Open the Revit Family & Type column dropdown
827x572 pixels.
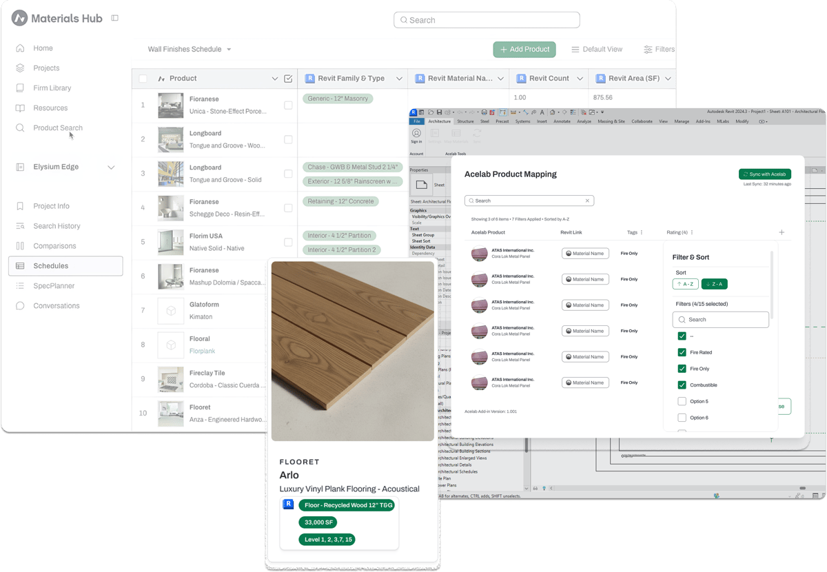click(x=399, y=79)
